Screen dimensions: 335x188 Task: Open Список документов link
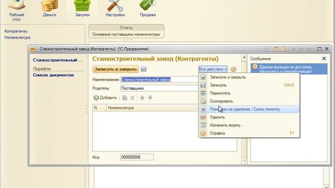pos(53,75)
